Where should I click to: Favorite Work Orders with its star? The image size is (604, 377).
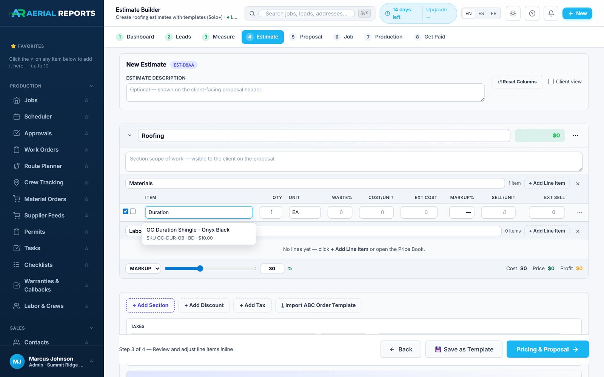(x=86, y=150)
